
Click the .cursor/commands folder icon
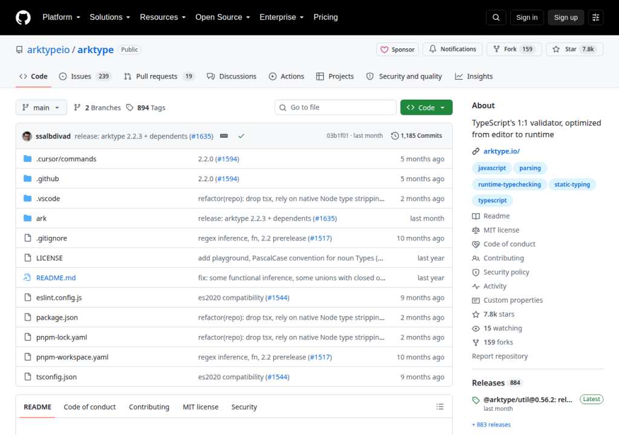(x=27, y=159)
